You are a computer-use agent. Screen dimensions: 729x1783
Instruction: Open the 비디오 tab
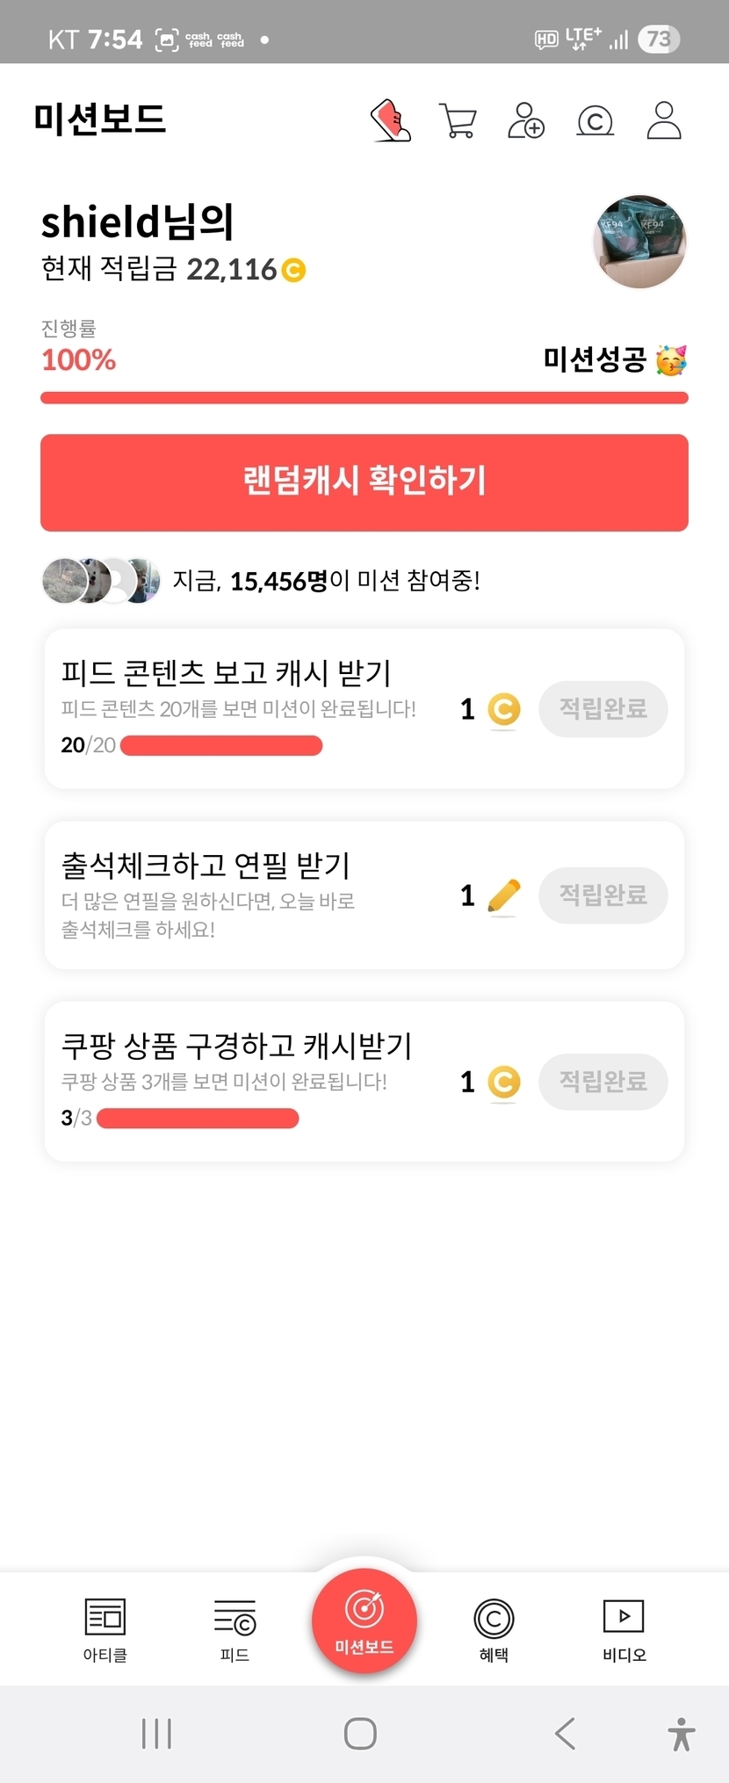(x=624, y=1628)
